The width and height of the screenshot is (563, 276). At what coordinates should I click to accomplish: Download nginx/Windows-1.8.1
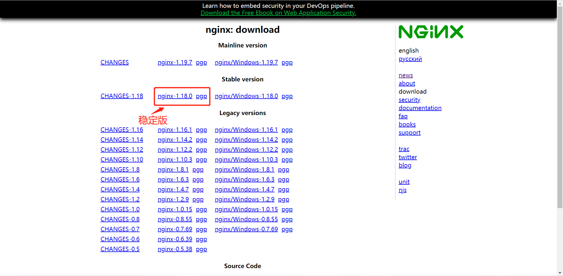pos(245,169)
